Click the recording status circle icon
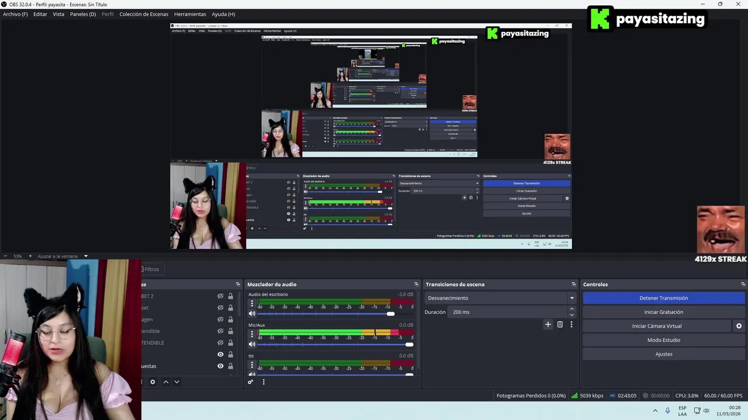Image resolution: width=748 pixels, height=420 pixels. pyautogui.click(x=646, y=395)
